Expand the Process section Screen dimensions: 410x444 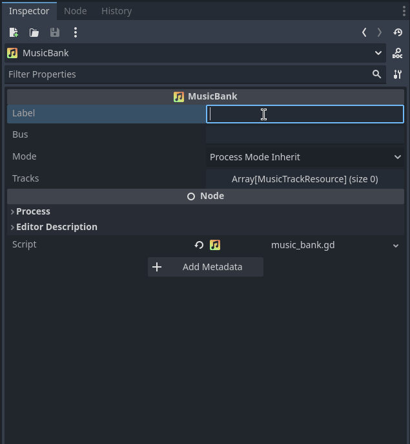pyautogui.click(x=33, y=211)
